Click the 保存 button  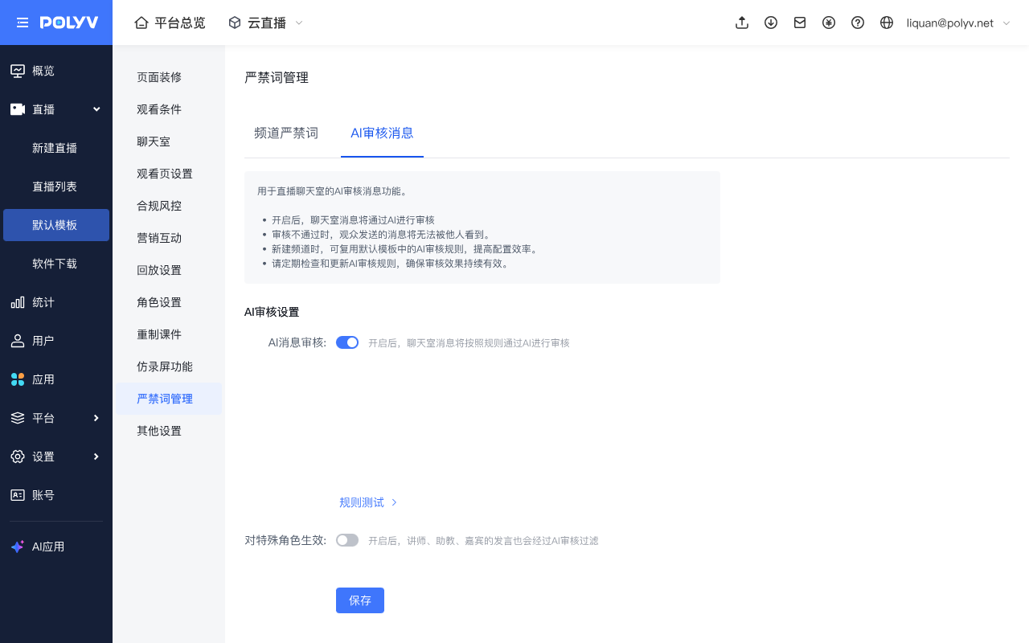click(360, 600)
